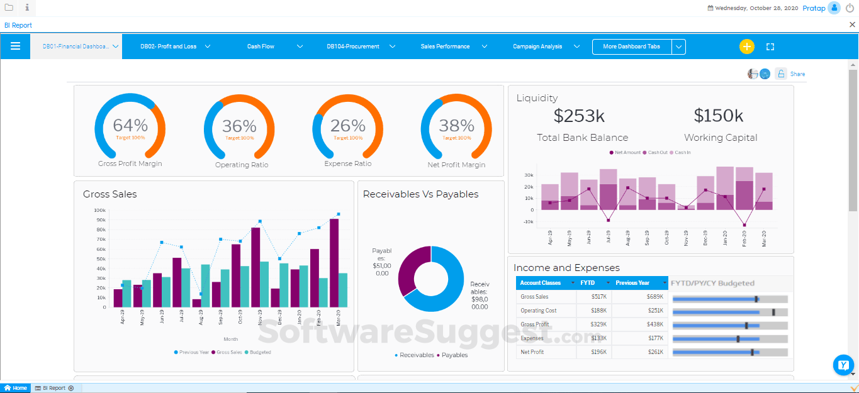Toggle the Budgeted legend in Gross Sales

[x=258, y=352]
